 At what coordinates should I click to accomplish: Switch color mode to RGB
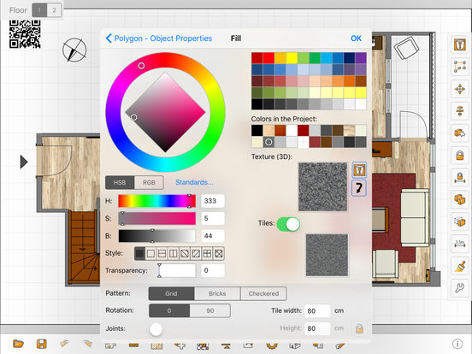point(149,182)
